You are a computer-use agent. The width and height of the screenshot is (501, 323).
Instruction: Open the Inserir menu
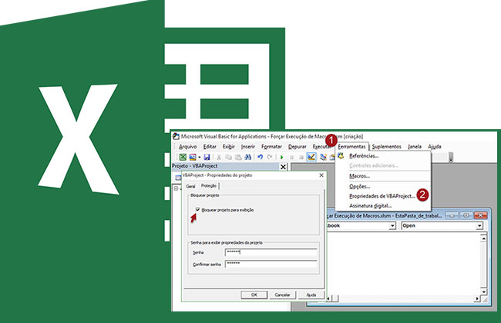point(248,146)
